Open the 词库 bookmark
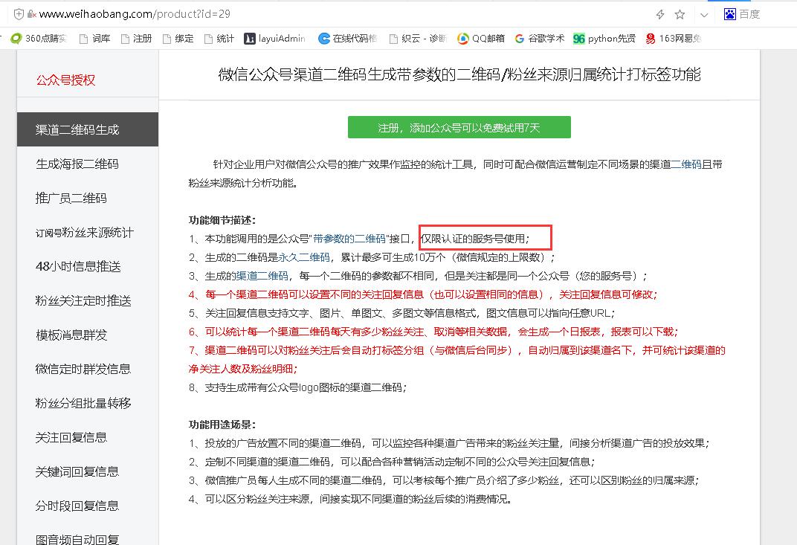797x545 pixels. tap(95, 39)
